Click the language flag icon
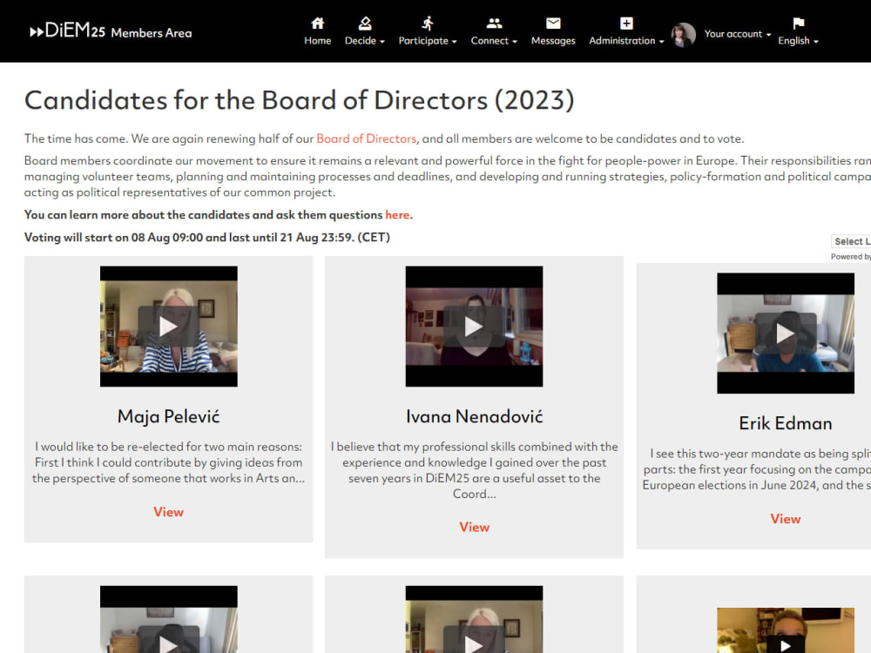This screenshot has height=653, width=871. click(x=798, y=24)
